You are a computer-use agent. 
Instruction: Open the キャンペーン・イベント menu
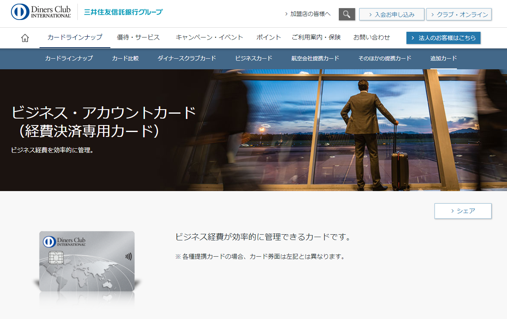click(209, 37)
